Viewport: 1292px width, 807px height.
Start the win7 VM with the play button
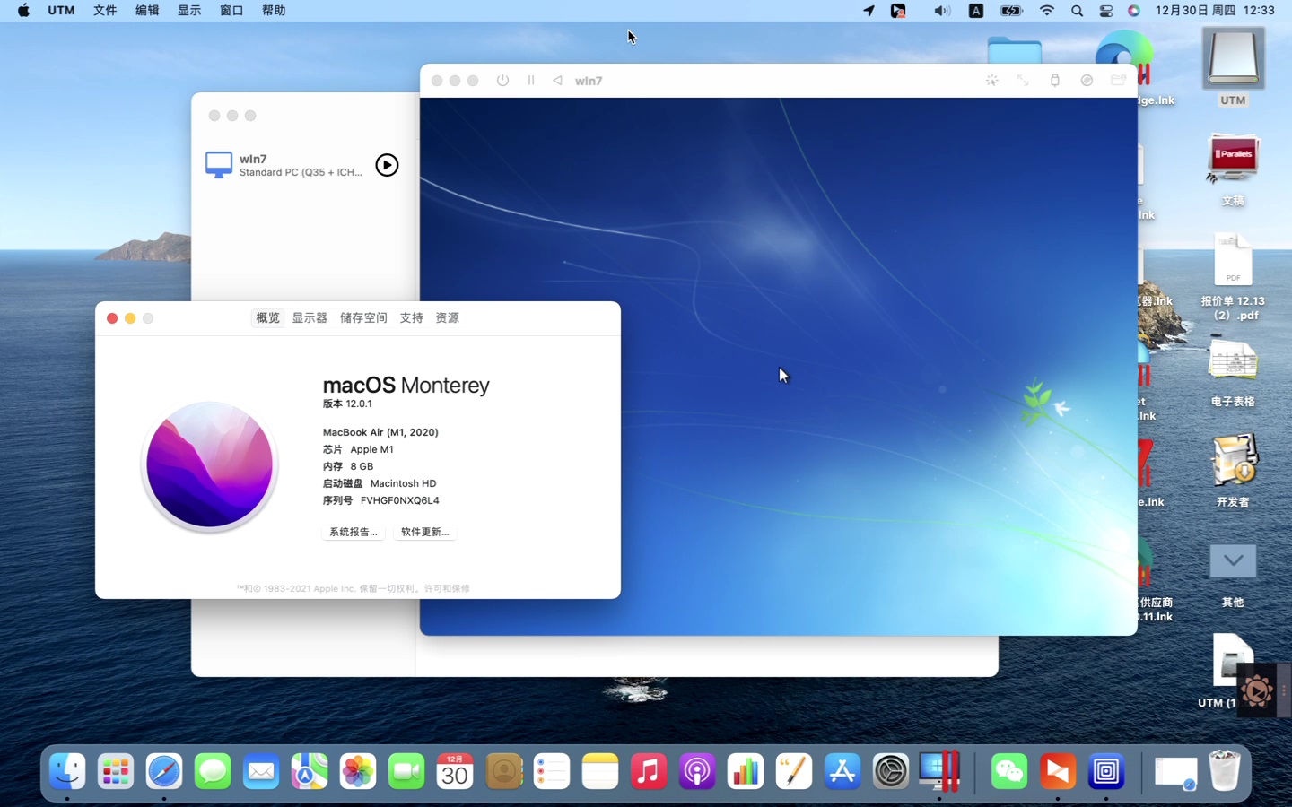387,165
